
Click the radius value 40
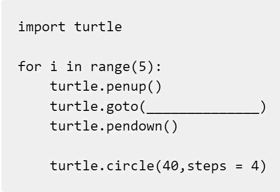coord(171,166)
